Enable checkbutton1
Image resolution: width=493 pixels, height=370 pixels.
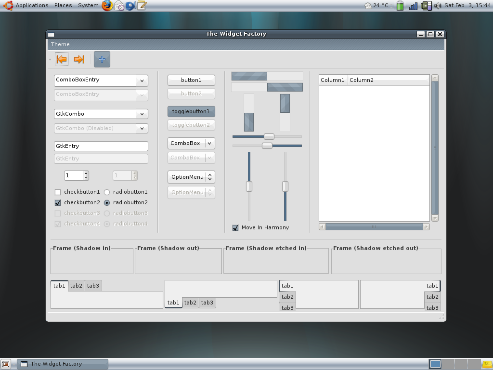tap(58, 192)
